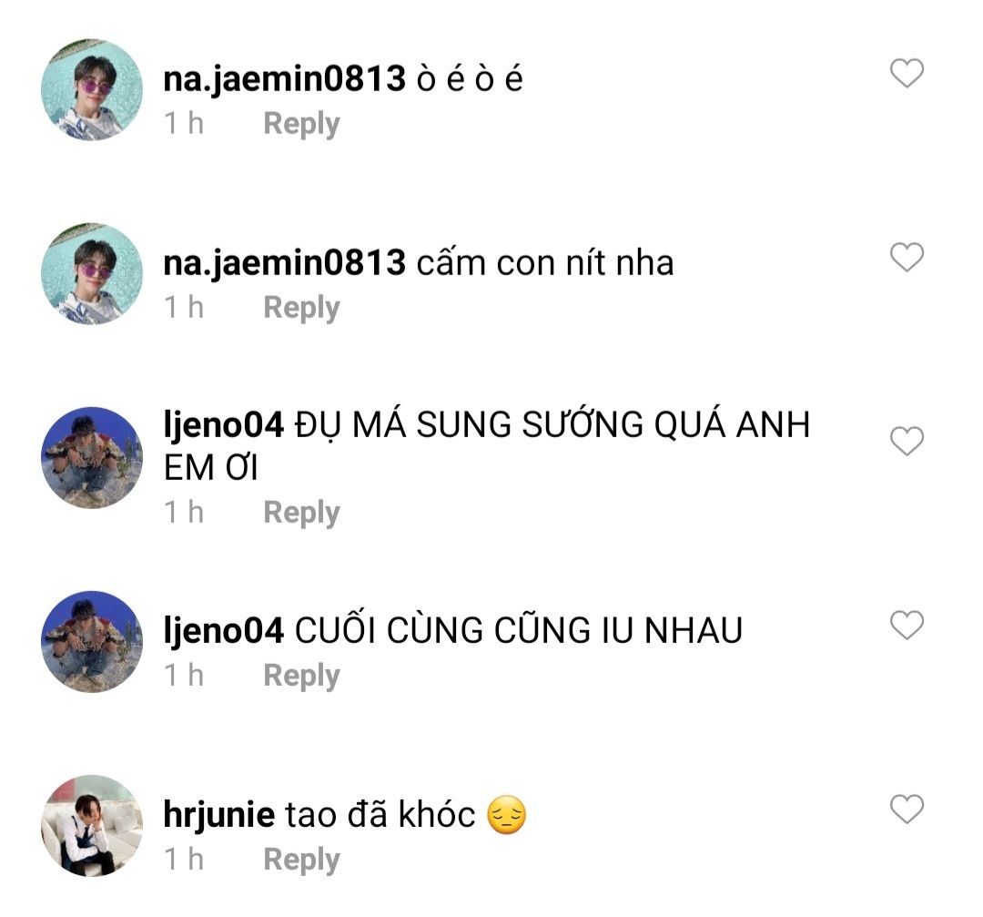
Task: Reply to "cấm con nít nha" comment
Action: pos(301,308)
